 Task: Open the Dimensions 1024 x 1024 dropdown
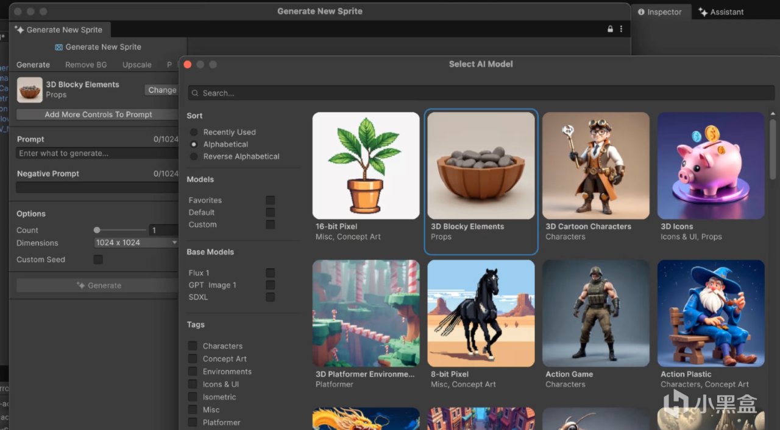[x=136, y=243]
